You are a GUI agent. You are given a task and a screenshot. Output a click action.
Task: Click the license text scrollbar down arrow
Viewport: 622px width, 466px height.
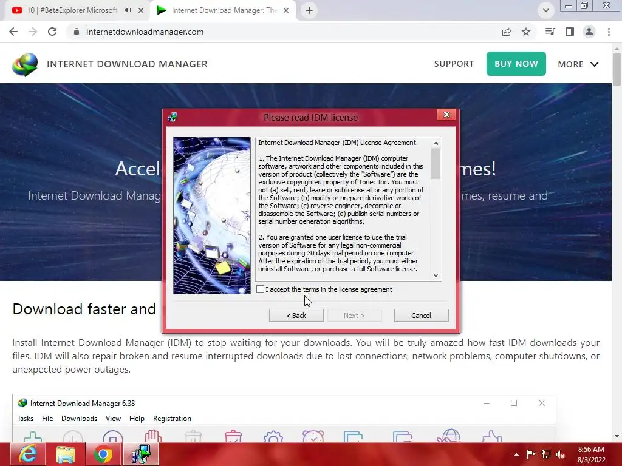pyautogui.click(x=436, y=275)
